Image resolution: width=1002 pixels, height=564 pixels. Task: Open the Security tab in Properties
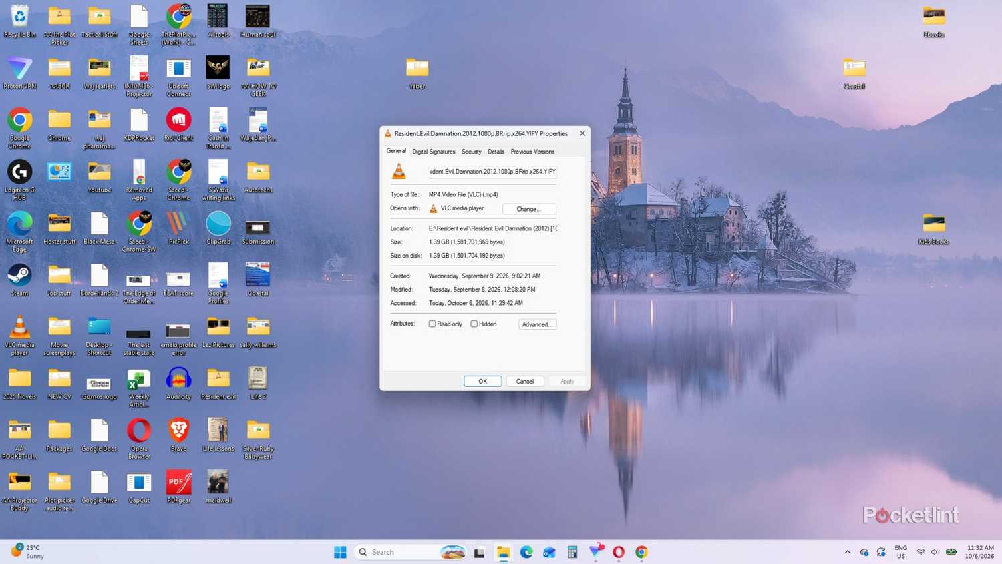pos(471,152)
